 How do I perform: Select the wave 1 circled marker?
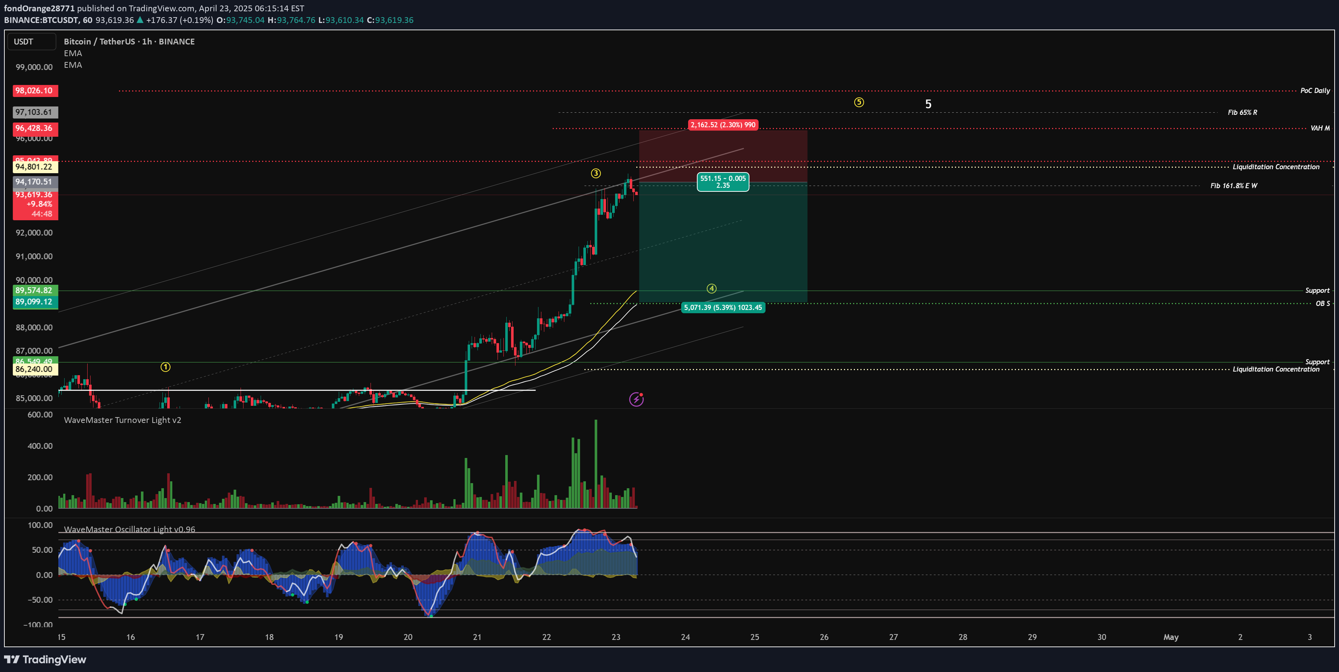click(165, 367)
